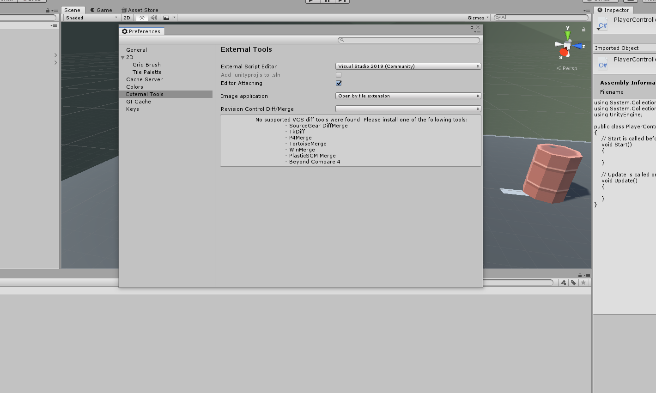Open Scene panel options menu
The image size is (656, 393).
point(587,10)
